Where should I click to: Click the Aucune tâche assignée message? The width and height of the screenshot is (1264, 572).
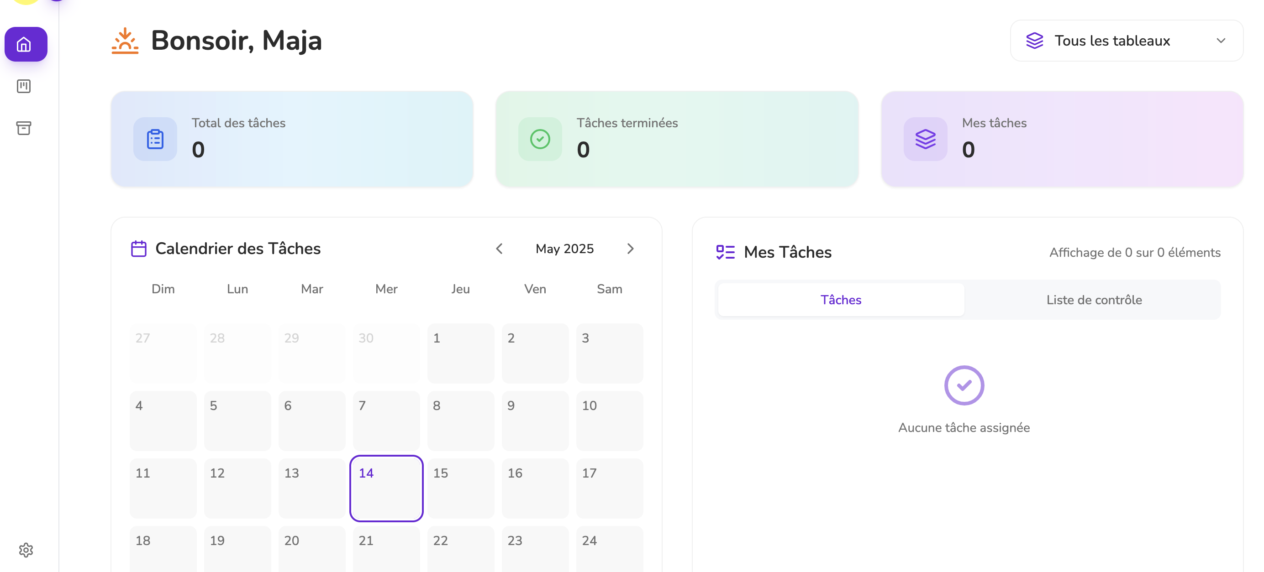(x=964, y=427)
